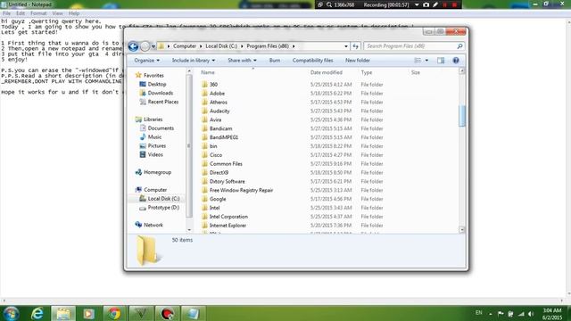Select Favorites in navigation pane
This screenshot has height=321, width=571.
click(x=153, y=75)
